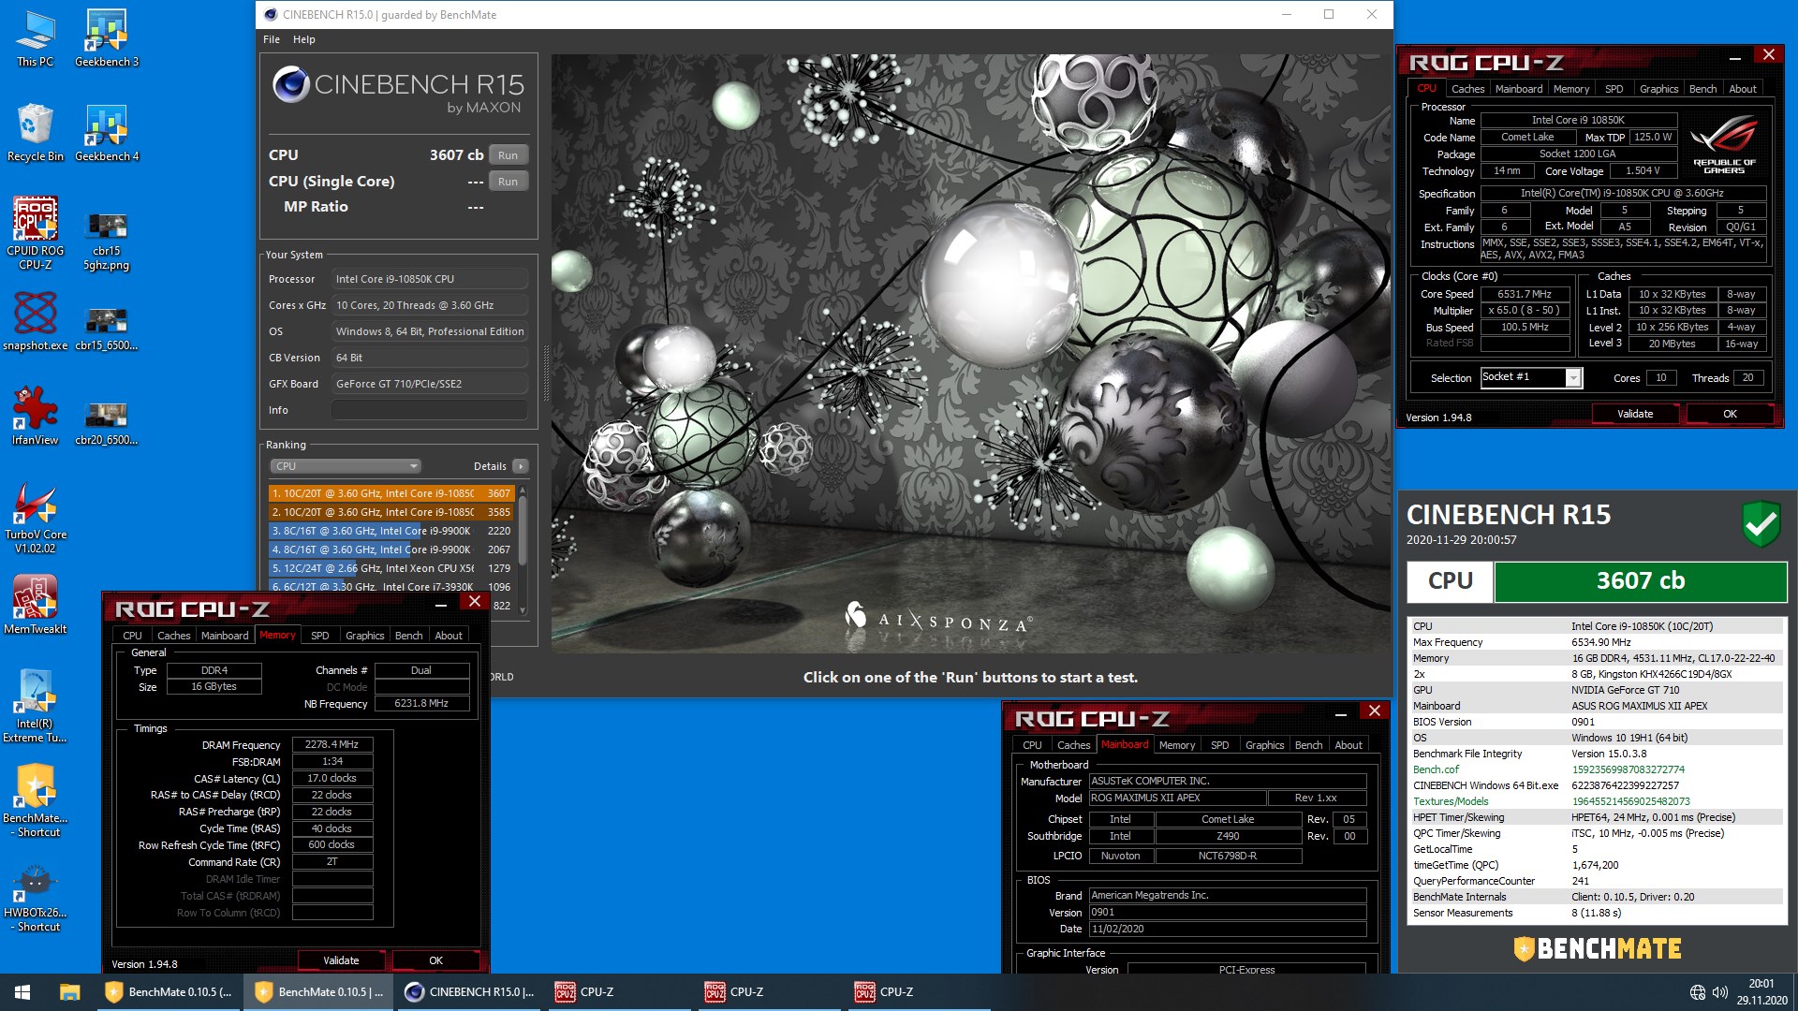Click the Info field in Your System

pos(430,410)
